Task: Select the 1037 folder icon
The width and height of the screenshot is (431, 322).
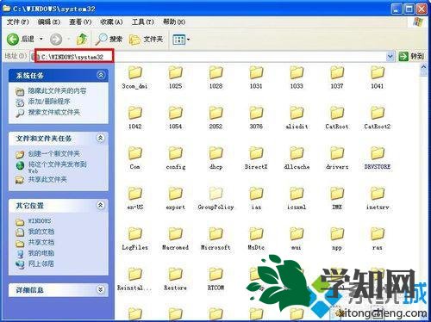Action: pyautogui.click(x=337, y=72)
